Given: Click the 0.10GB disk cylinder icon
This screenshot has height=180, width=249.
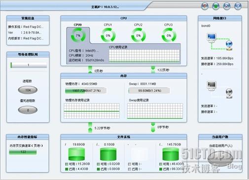Looking at the screenshot, I should (108, 154).
